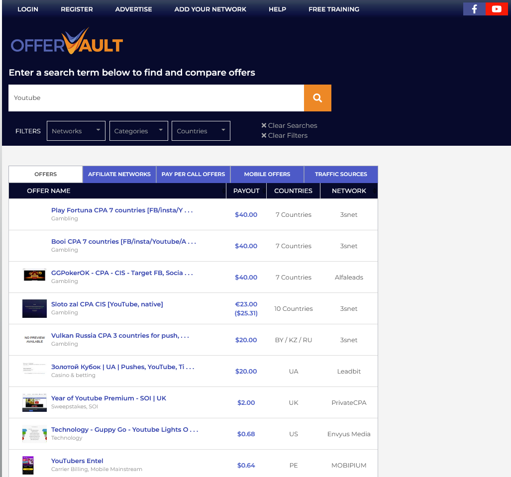
Task: Go to LOGIN
Action: [x=28, y=9]
